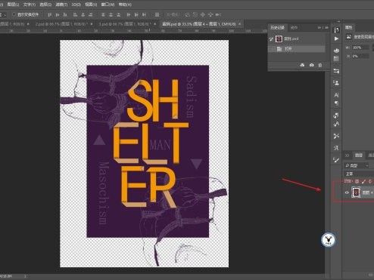Close the active 33.3% document tab
The width and height of the screenshot is (374, 280).
(239, 24)
